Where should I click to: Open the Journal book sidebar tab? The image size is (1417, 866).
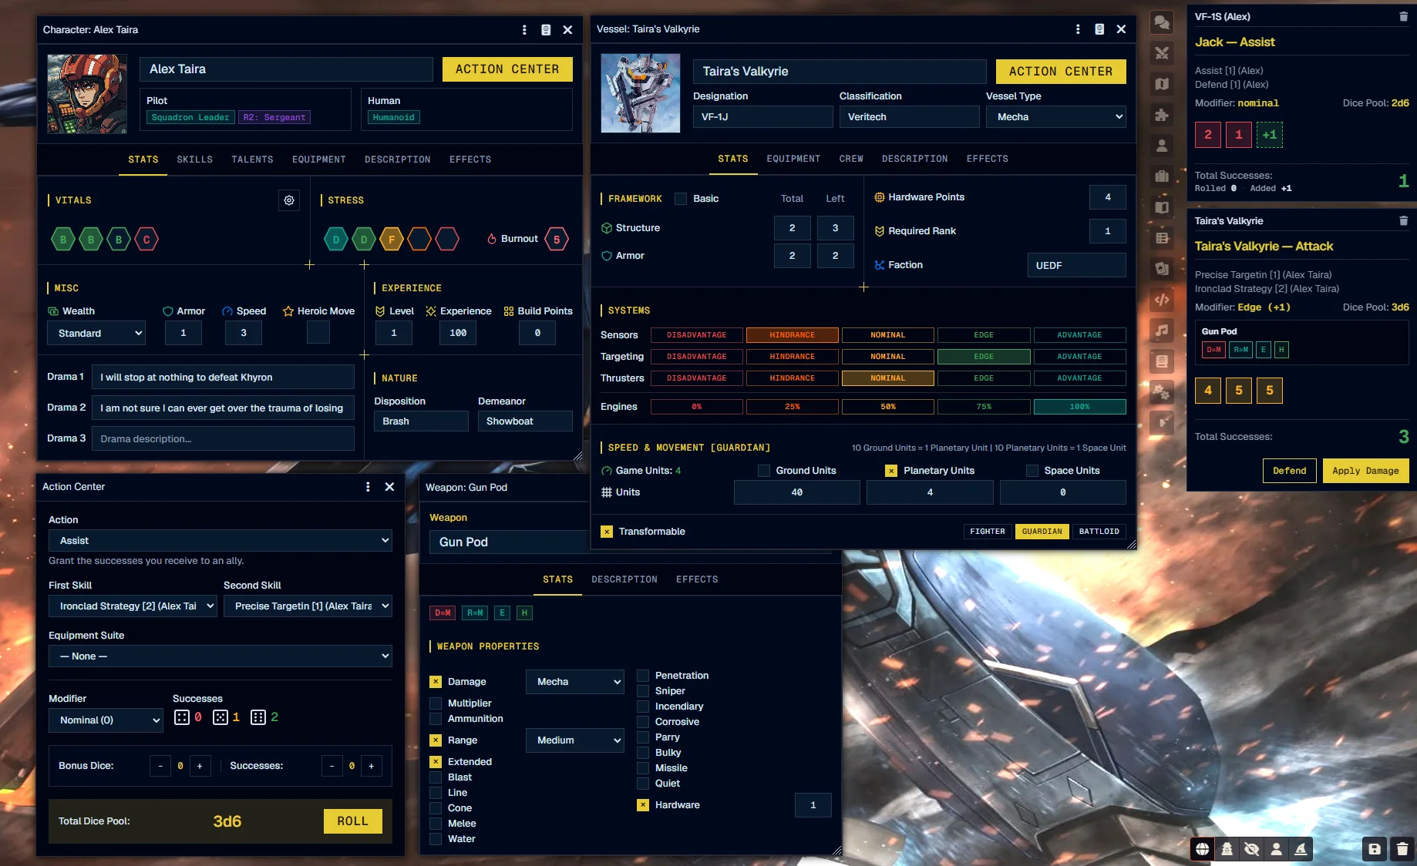[1162, 207]
